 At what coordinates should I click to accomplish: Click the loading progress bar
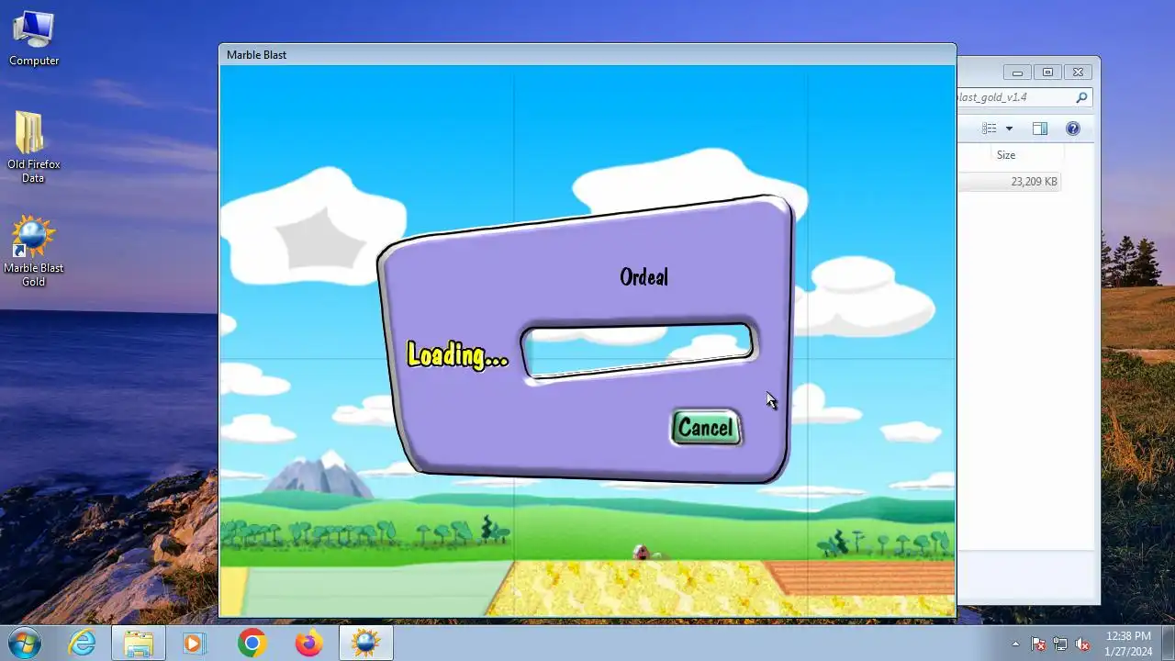638,350
